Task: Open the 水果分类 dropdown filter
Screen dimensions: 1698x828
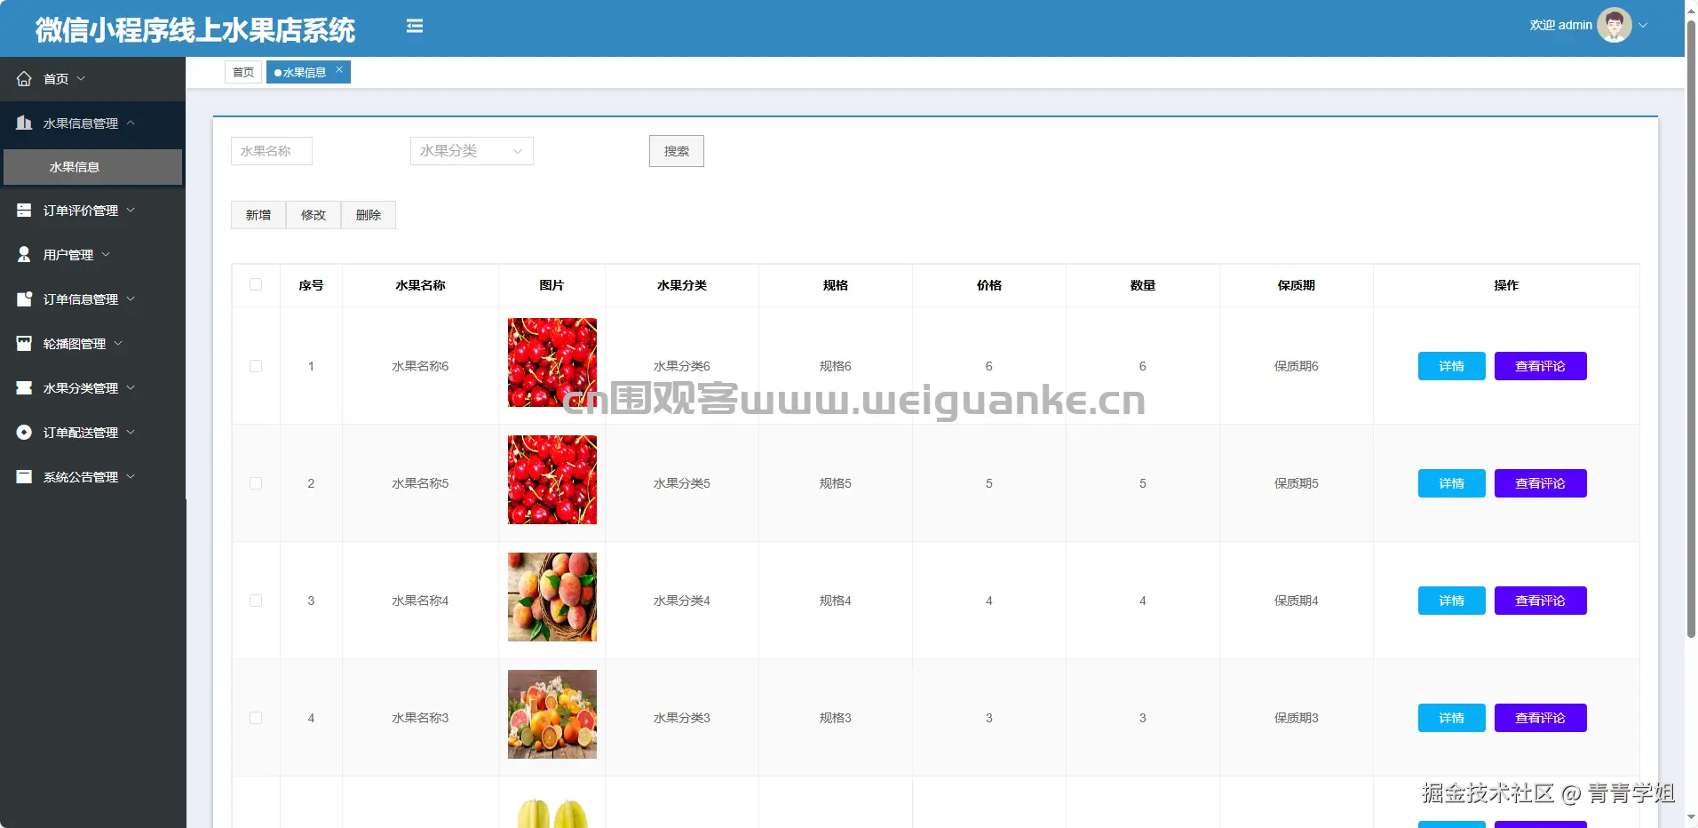Action: pyautogui.click(x=472, y=151)
